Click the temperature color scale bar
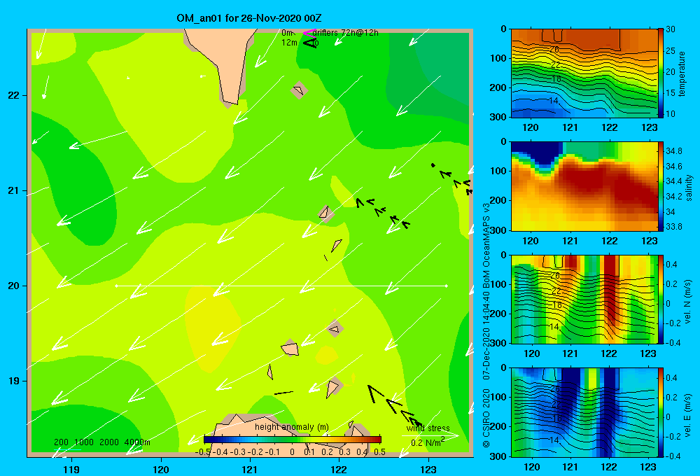The height and width of the screenshot is (476, 700). click(x=661, y=73)
